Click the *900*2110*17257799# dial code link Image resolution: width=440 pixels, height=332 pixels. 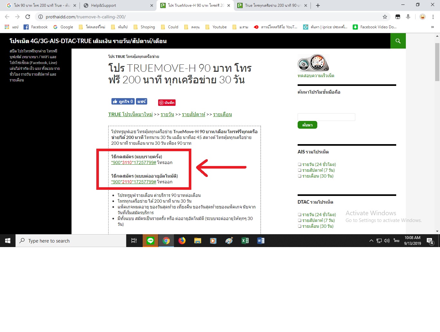(x=134, y=182)
